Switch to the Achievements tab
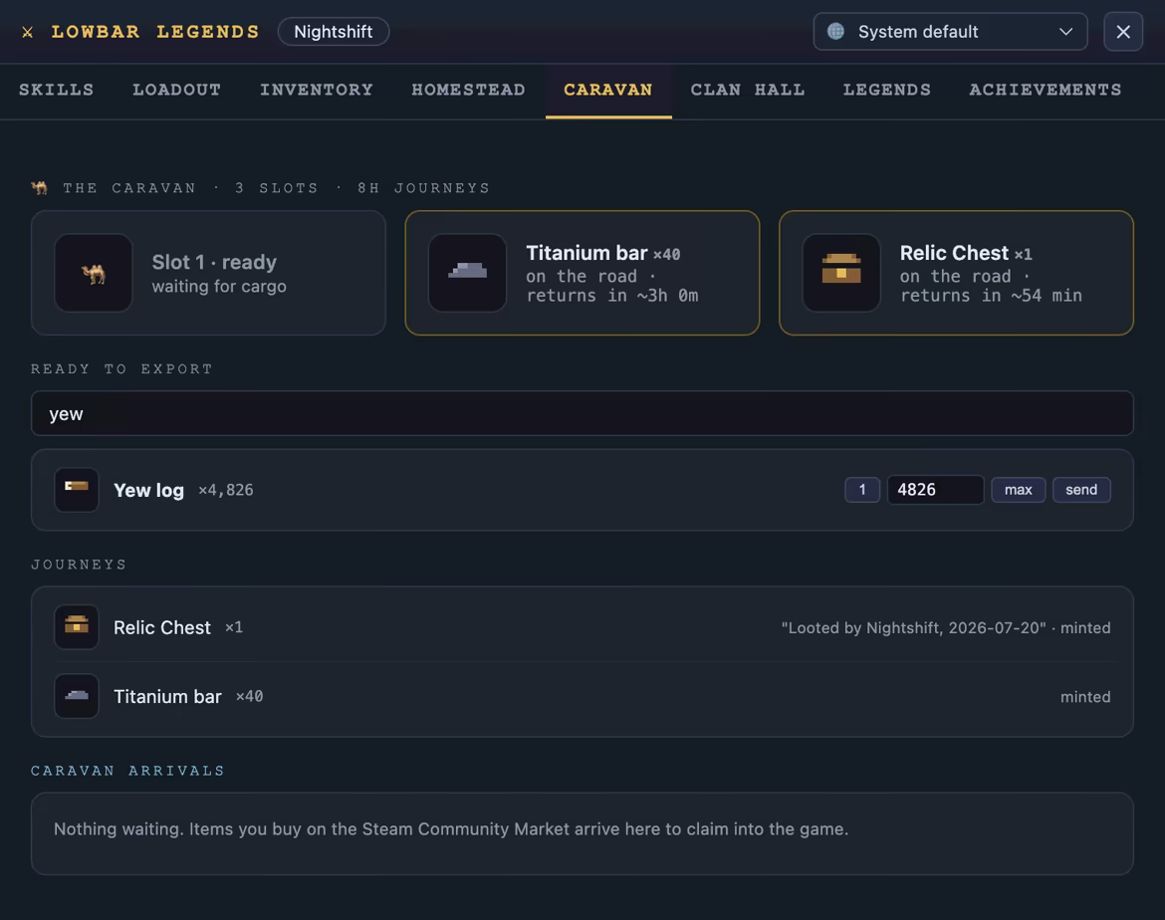The height and width of the screenshot is (920, 1165). (x=1046, y=90)
